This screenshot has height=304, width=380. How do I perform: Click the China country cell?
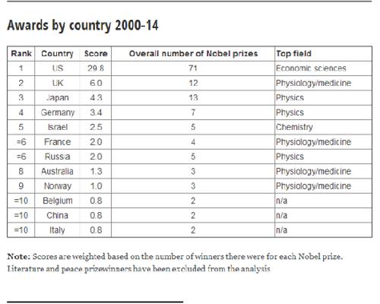[58, 215]
